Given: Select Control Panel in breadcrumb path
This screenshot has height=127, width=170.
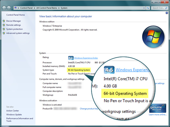Looking at the screenshot, I should pyautogui.click(x=26, y=8).
